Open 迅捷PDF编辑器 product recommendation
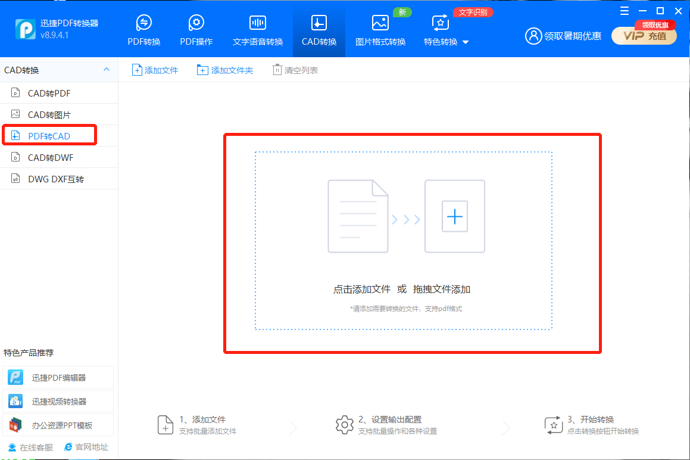 (58, 378)
